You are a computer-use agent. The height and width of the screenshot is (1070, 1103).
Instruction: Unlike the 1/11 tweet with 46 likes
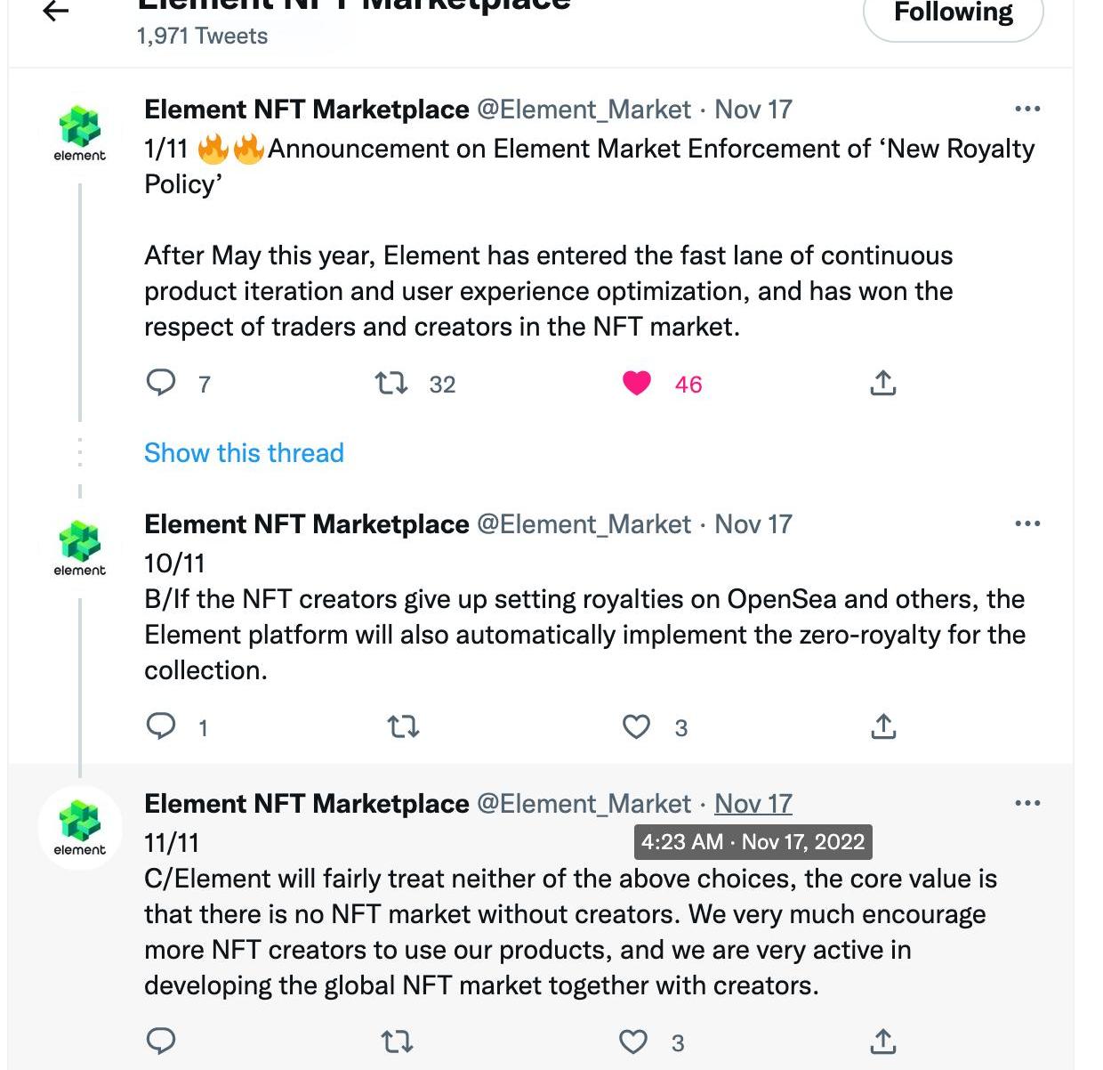pos(637,384)
